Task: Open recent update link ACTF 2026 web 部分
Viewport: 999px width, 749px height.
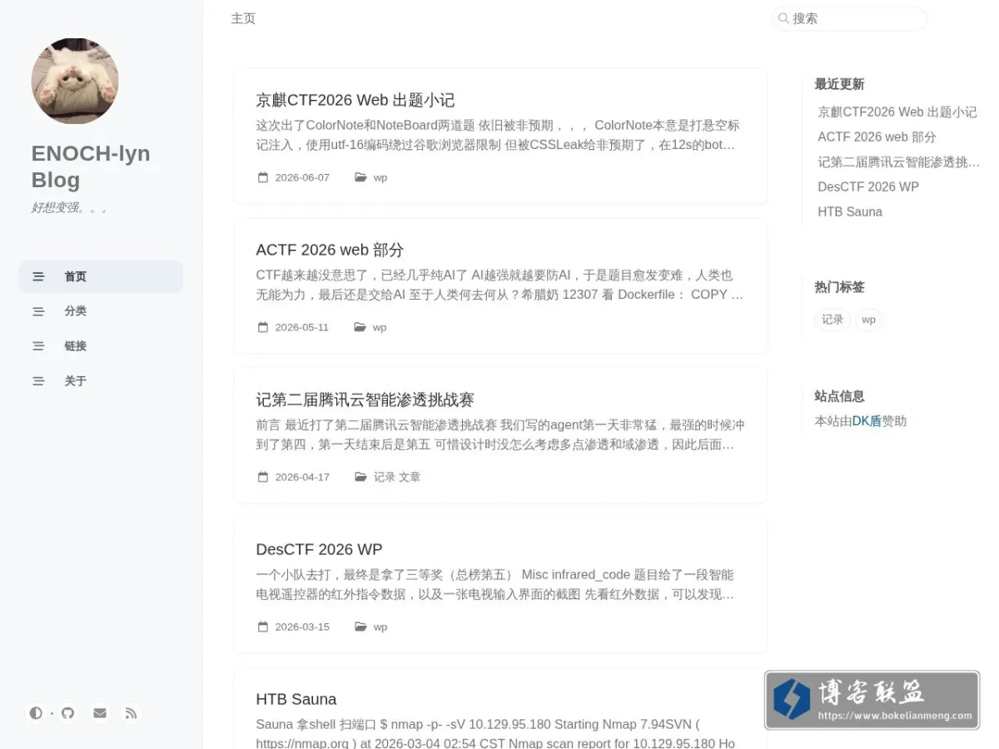Action: (x=877, y=136)
